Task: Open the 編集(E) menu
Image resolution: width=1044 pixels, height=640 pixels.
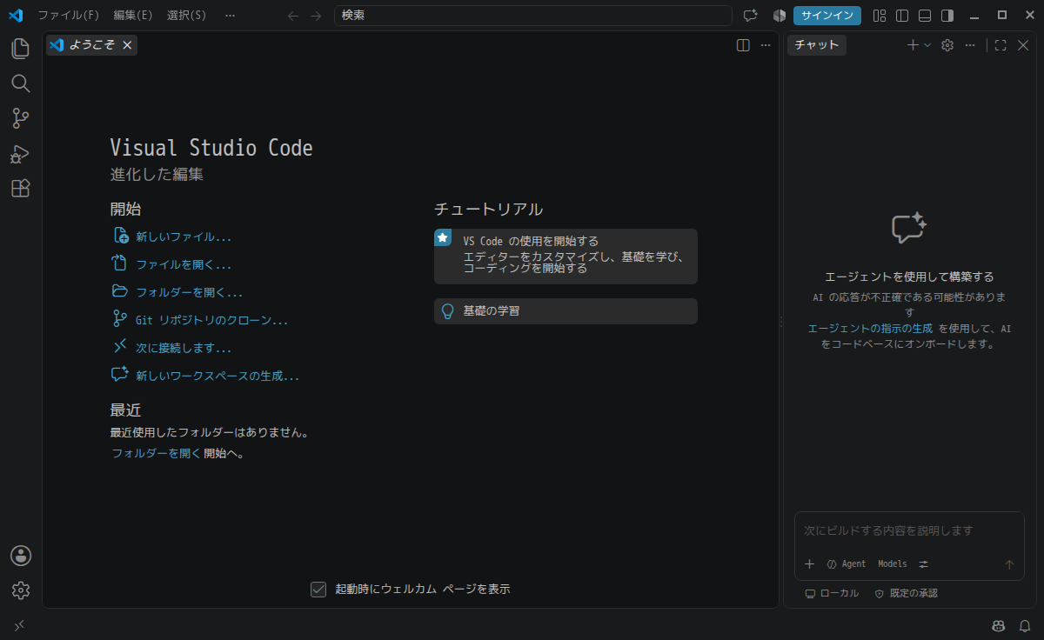Action: 133,16
